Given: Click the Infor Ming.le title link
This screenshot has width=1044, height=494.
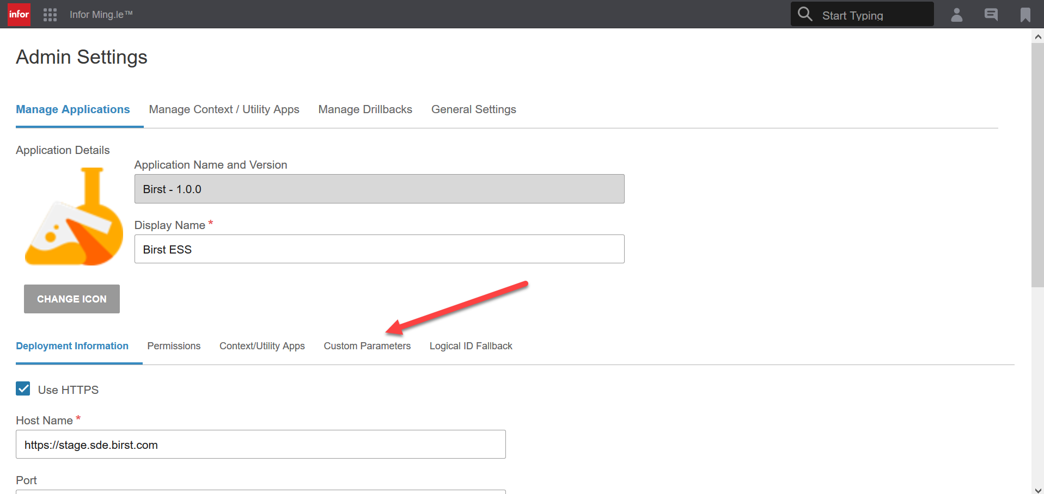Looking at the screenshot, I should coord(101,15).
